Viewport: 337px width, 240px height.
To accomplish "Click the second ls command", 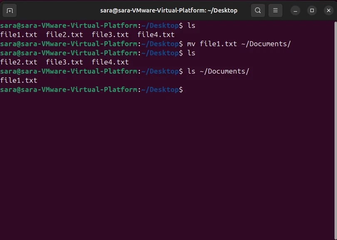I will 191,53.
